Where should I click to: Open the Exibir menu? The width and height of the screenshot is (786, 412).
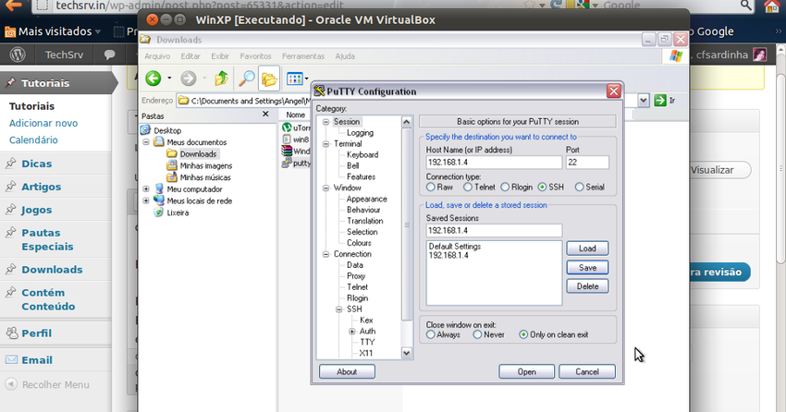pos(220,56)
